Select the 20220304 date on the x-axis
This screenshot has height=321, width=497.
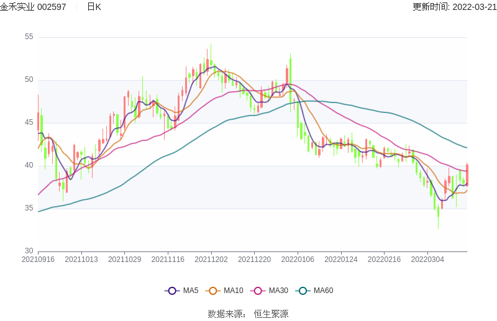click(x=427, y=260)
